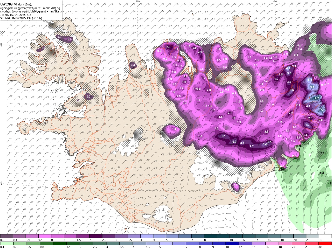Click the '0.2' label on the snow legend
Viewport: 332px width, 249px height.
tap(2, 240)
